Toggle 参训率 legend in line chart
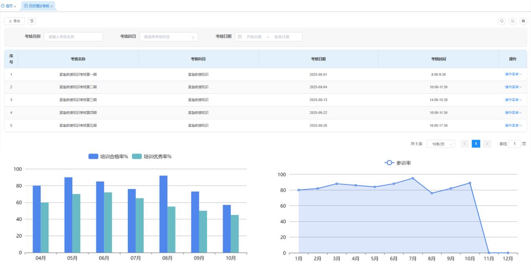531x269 pixels. [398, 163]
